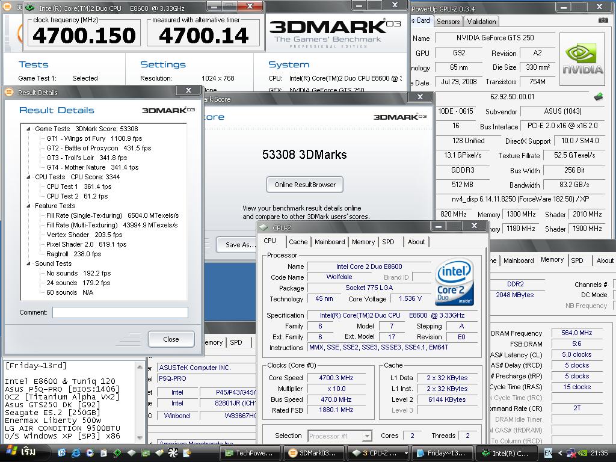Screen dimensions: 616x462
Task: Collapse the CPU Tests tree node
Action: coord(28,177)
